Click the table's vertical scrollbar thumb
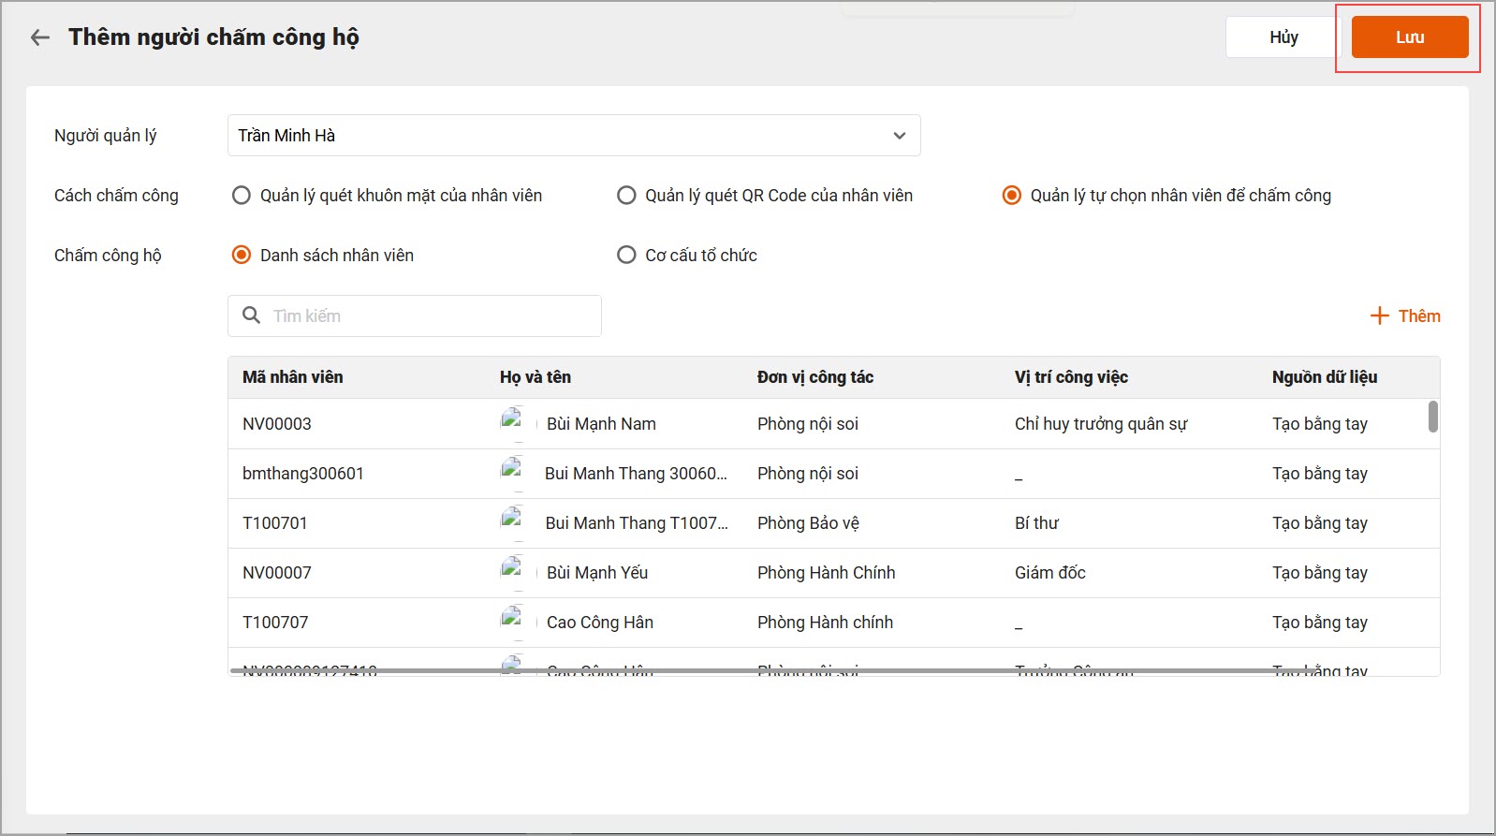1496x836 pixels. 1432,417
